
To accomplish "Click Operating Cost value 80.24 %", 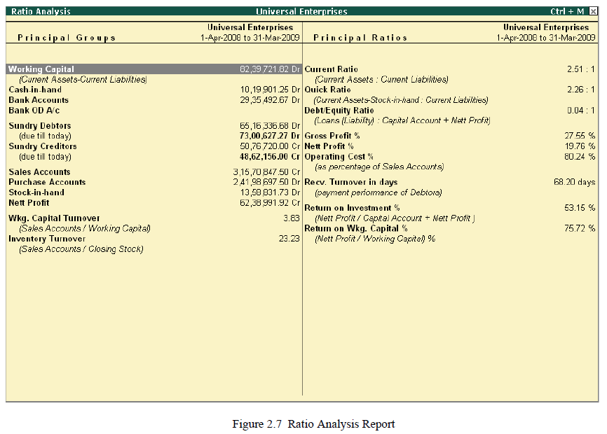I will [x=580, y=157].
